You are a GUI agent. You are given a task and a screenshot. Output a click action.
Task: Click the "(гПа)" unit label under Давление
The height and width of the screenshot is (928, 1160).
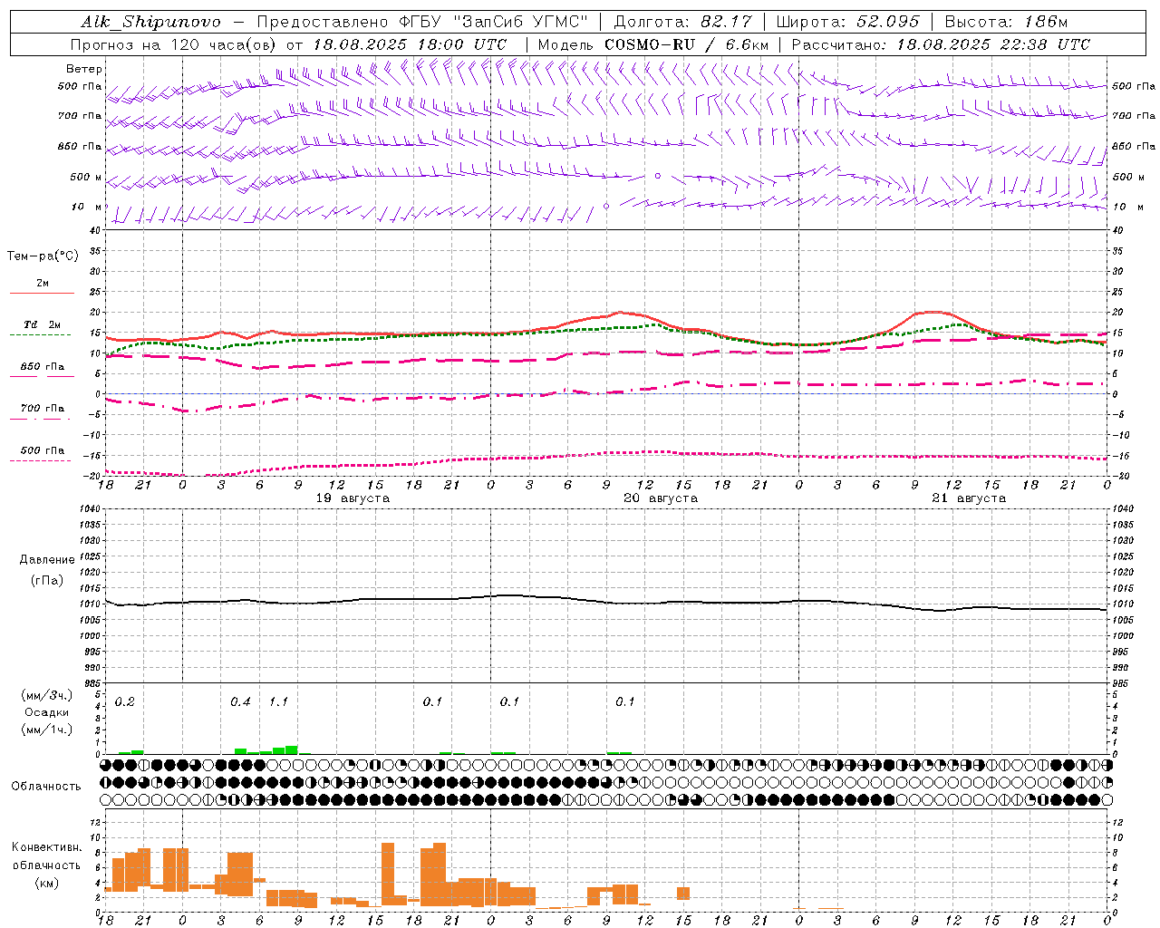point(47,581)
